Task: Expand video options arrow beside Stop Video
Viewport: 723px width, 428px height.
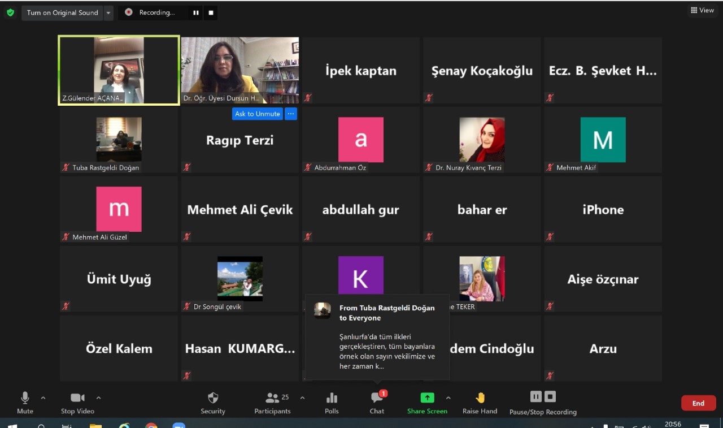Action: coord(99,397)
